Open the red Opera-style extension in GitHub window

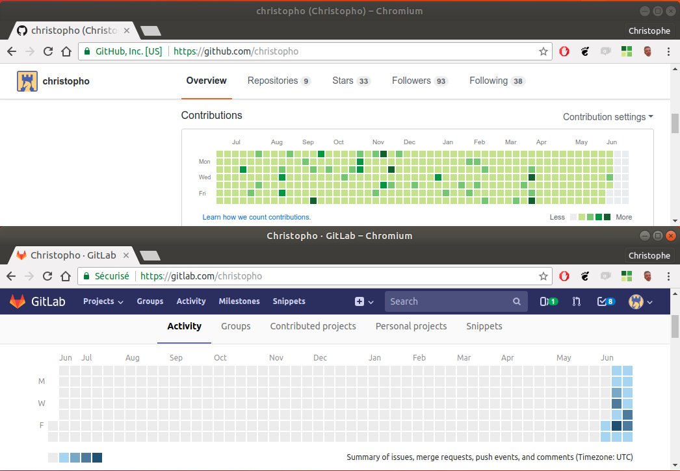[564, 51]
